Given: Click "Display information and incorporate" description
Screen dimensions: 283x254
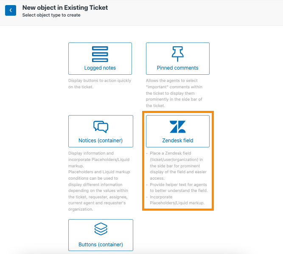Looking at the screenshot, I should 99,160.
